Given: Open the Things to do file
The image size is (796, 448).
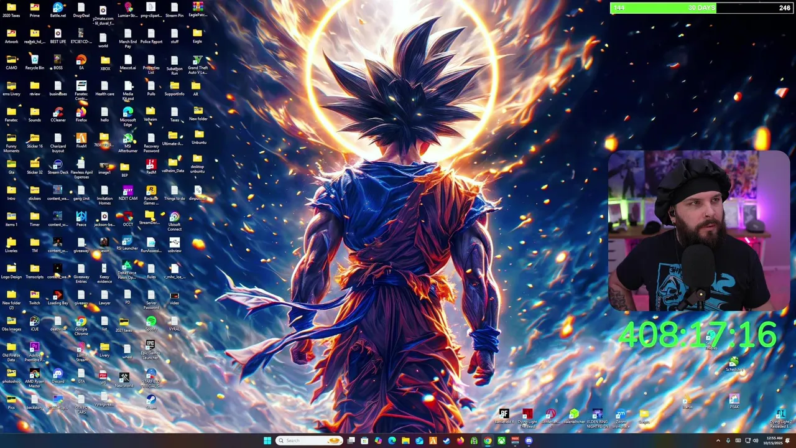Looking at the screenshot, I should (175, 193).
